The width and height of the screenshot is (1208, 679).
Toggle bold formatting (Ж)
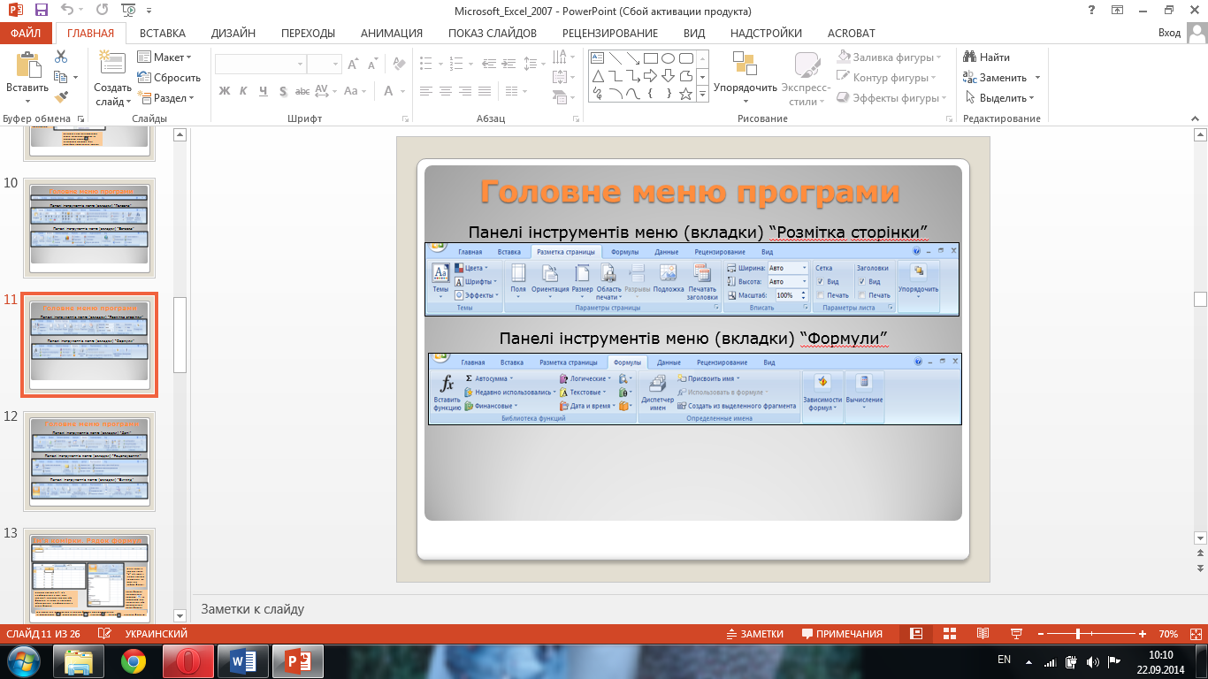(225, 91)
